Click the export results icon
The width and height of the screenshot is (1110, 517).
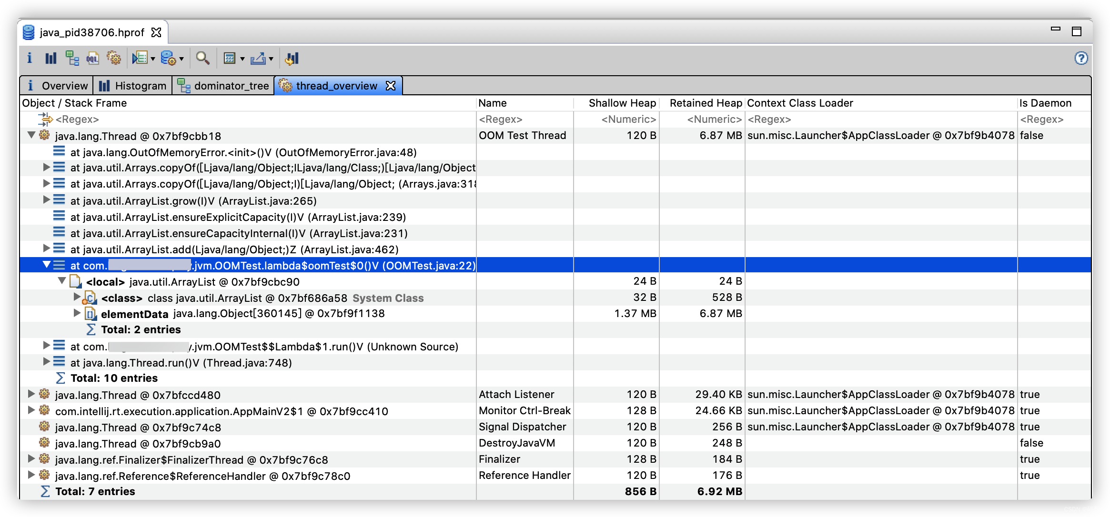pos(258,59)
